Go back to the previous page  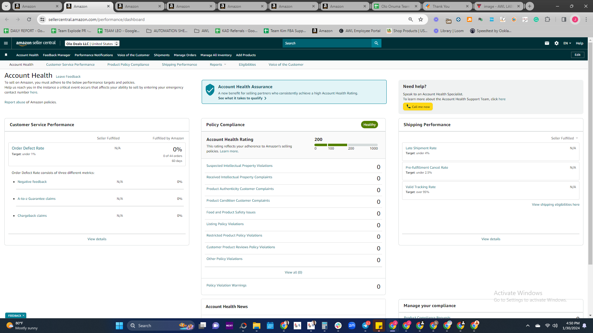[7, 19]
